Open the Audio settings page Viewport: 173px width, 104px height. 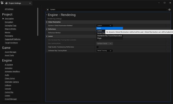[x=7, y=75]
